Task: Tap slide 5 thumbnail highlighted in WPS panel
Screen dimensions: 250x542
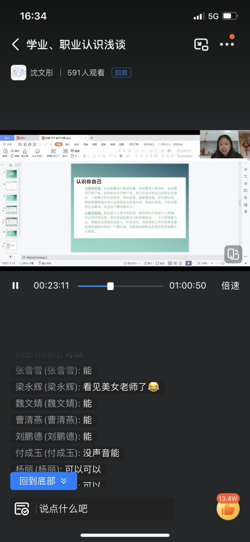Action: 11,221
